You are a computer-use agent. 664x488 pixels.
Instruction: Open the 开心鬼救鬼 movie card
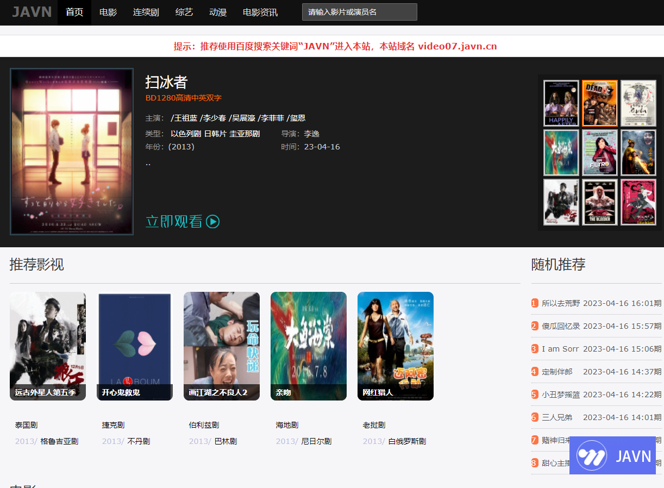pyautogui.click(x=135, y=346)
